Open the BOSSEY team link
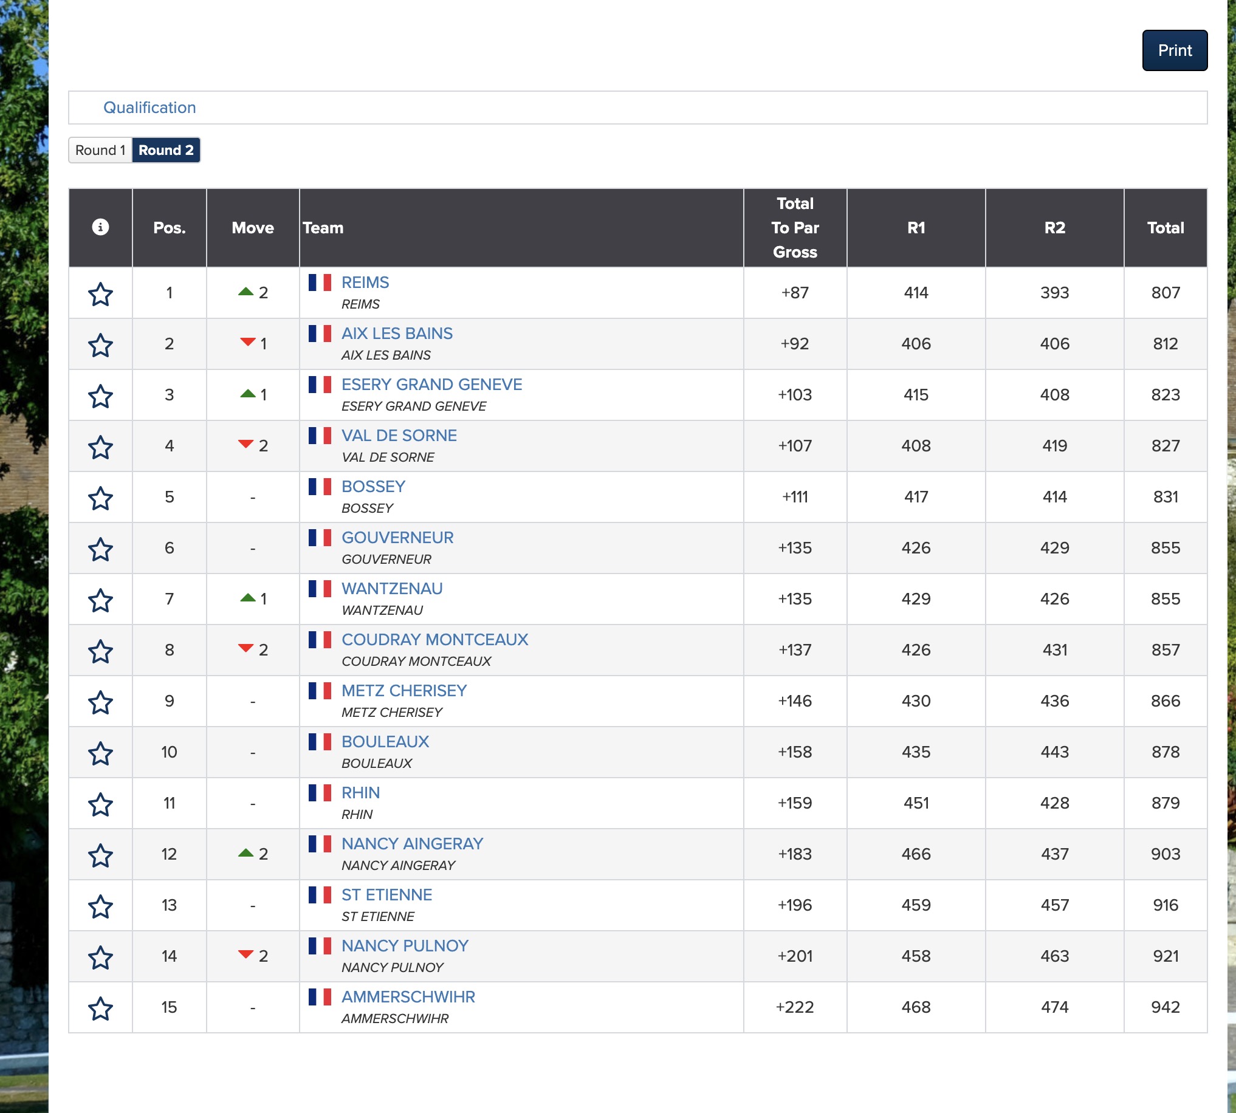This screenshot has height=1113, width=1236. click(373, 487)
